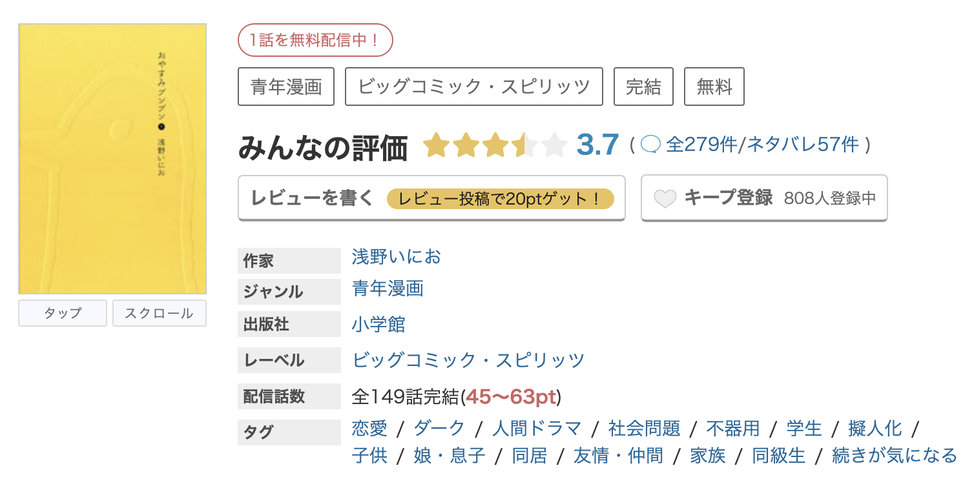The height and width of the screenshot is (488, 974).
Task: Open the publisher link 小学館
Action: 380,325
